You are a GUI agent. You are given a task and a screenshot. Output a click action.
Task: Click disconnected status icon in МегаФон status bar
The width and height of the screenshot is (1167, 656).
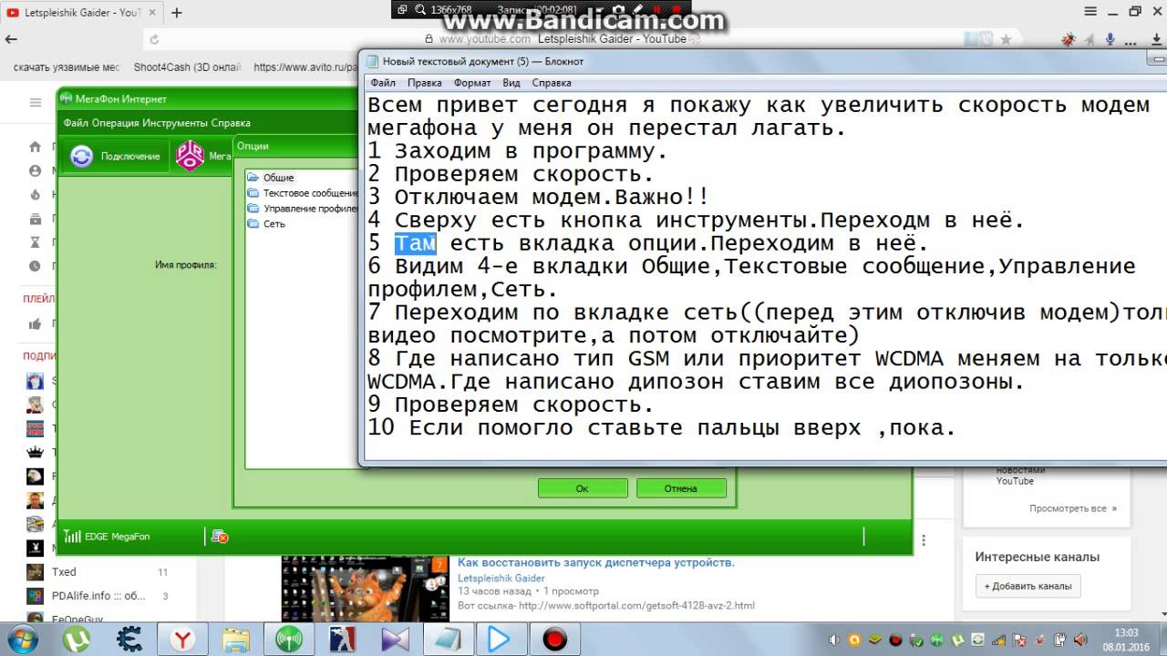219,537
